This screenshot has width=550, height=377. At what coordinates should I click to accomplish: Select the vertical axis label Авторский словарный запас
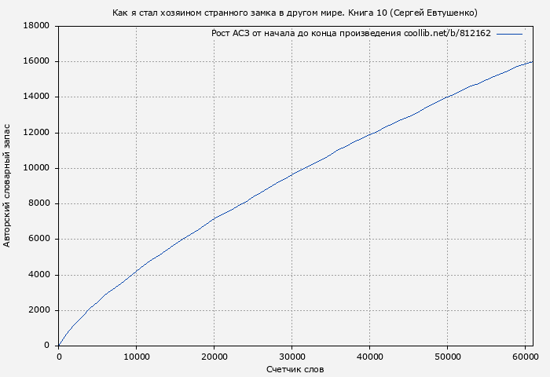pos(8,185)
